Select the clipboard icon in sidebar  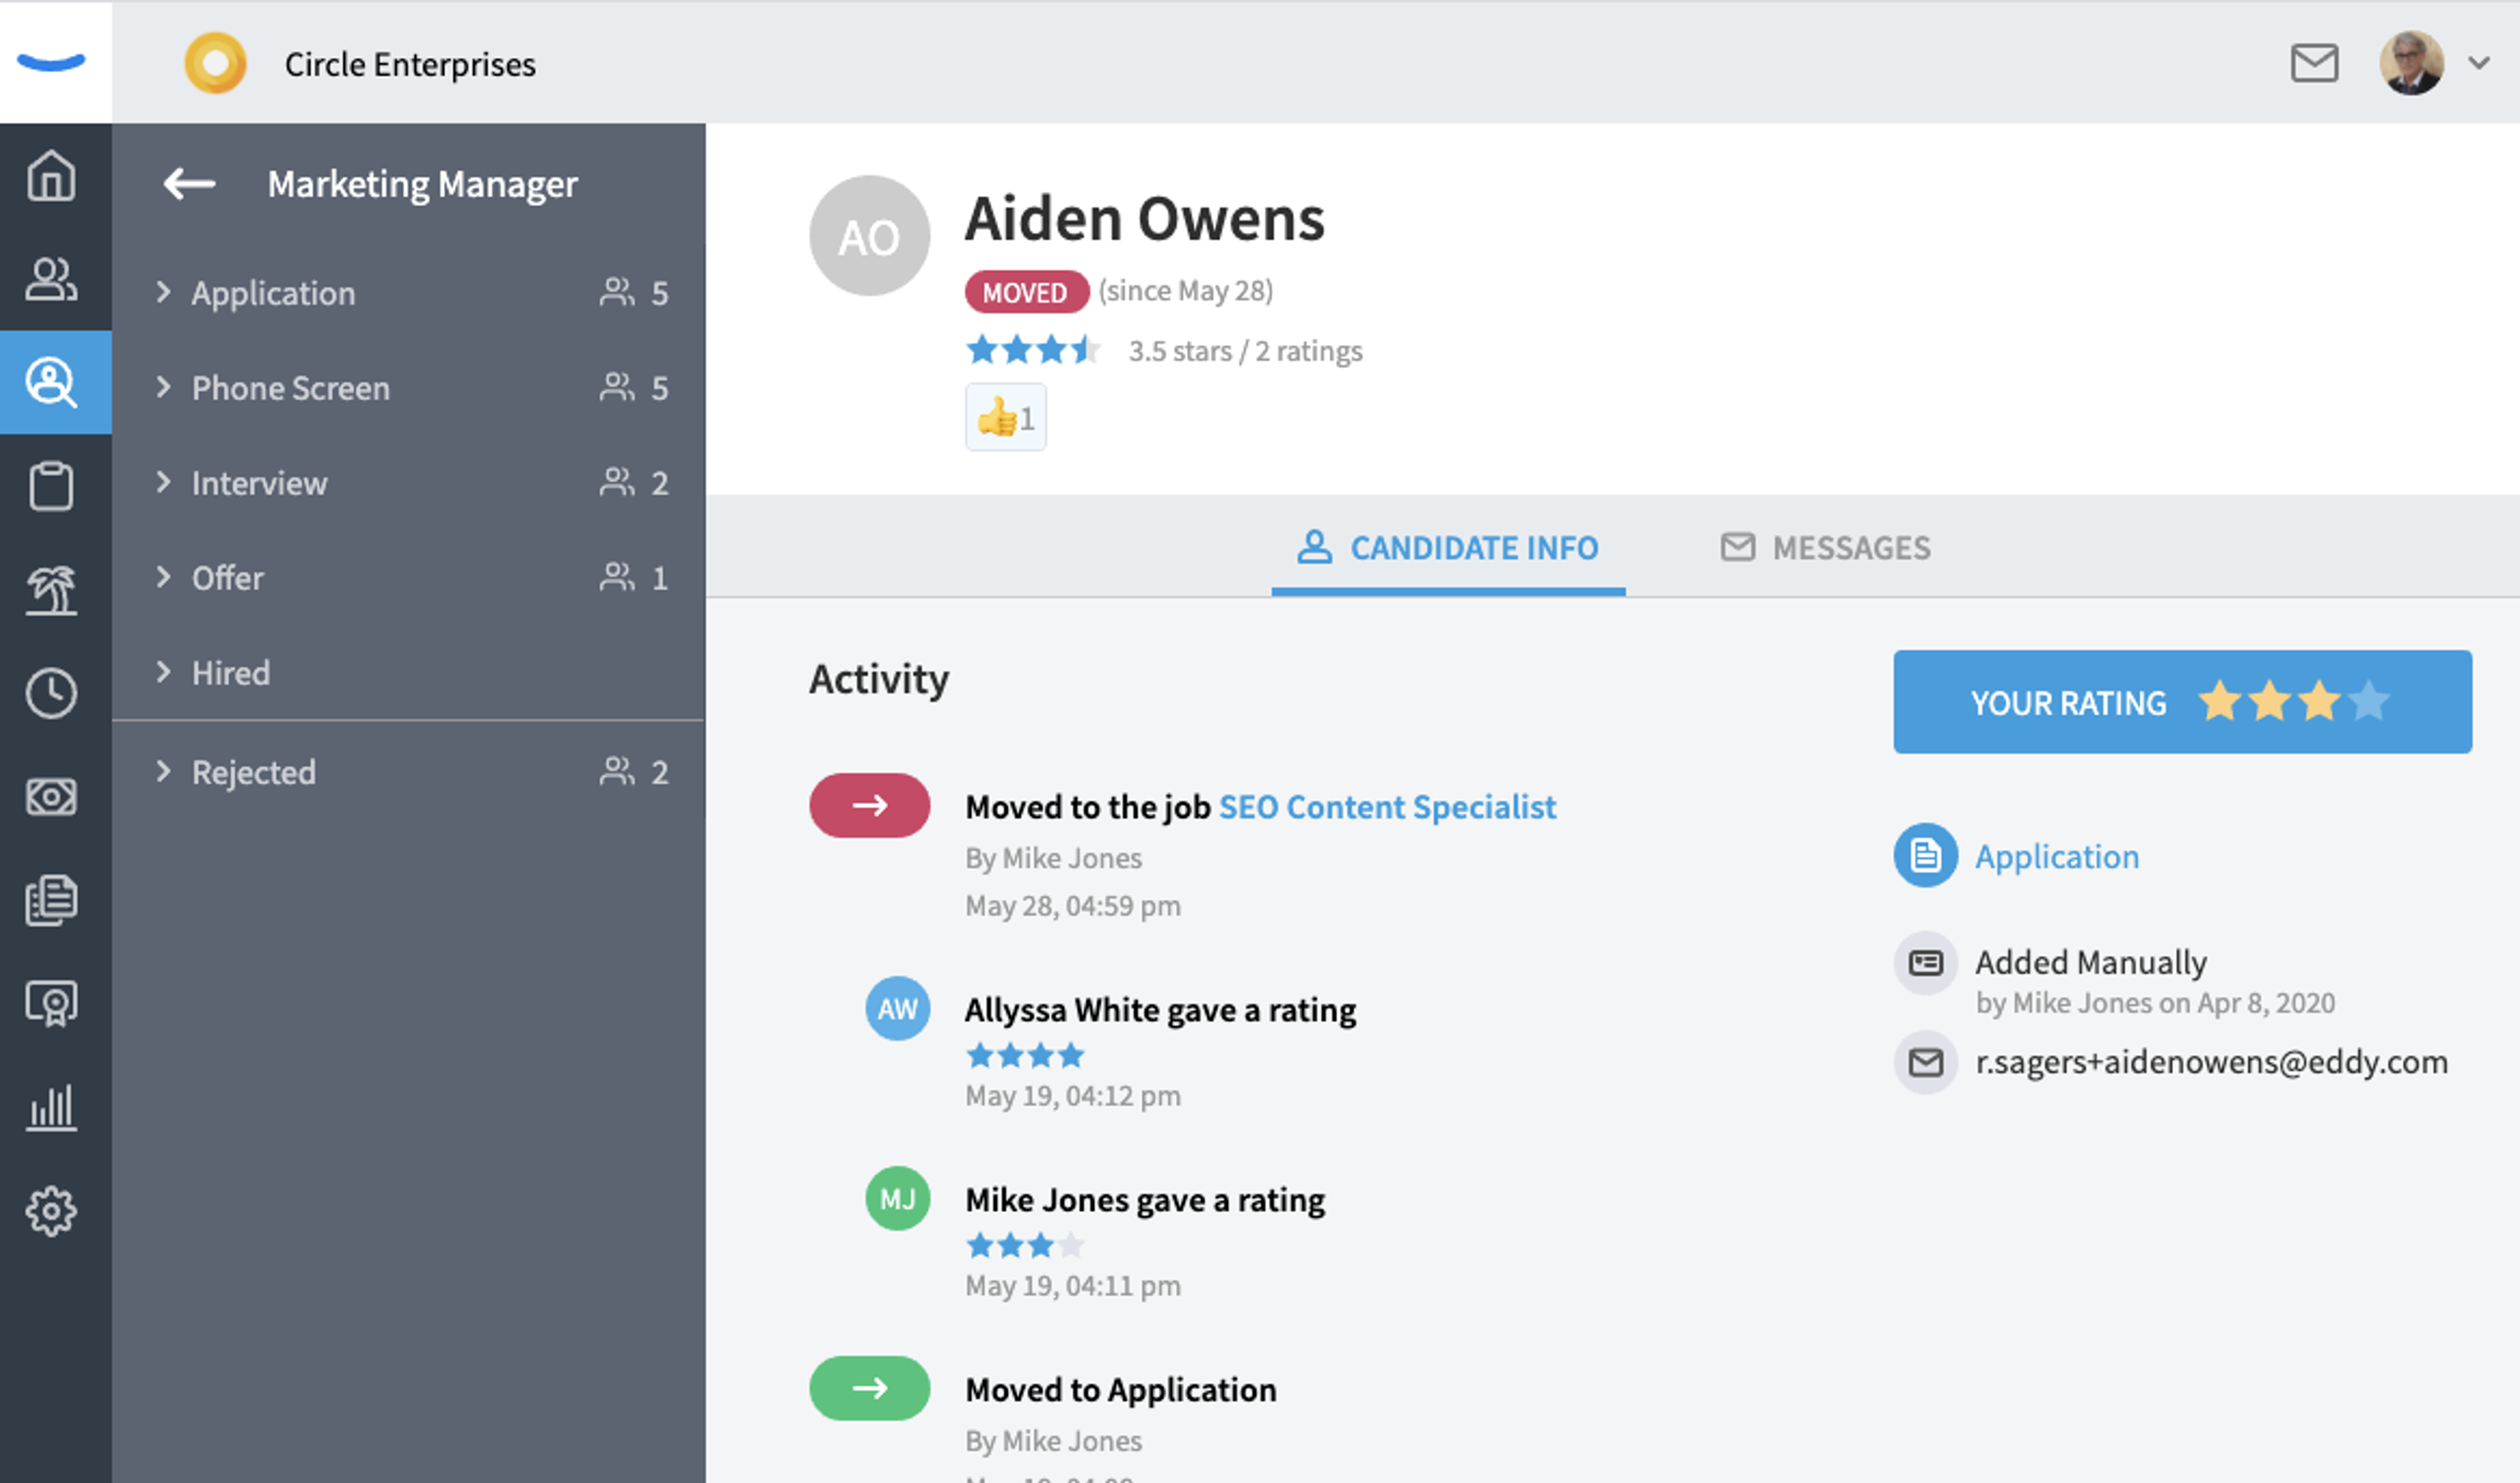(x=51, y=487)
